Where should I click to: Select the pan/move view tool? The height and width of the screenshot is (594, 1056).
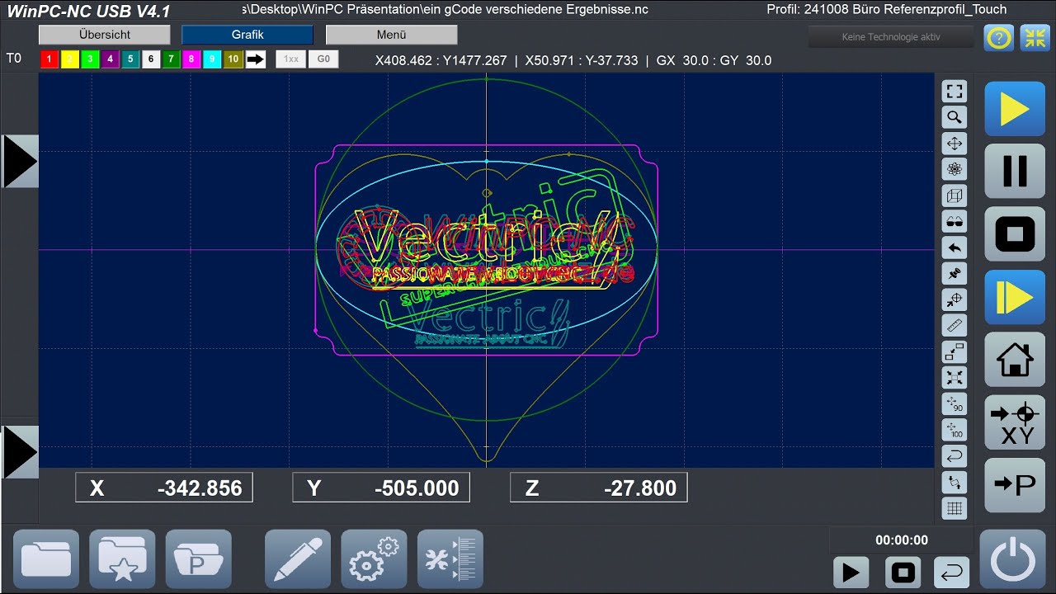pyautogui.click(x=955, y=144)
